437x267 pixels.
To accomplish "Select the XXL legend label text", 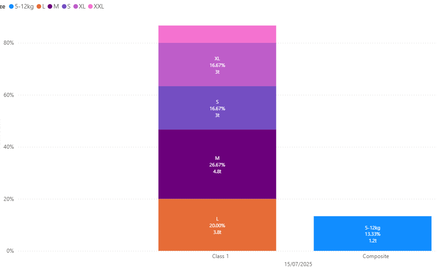I will [99, 6].
